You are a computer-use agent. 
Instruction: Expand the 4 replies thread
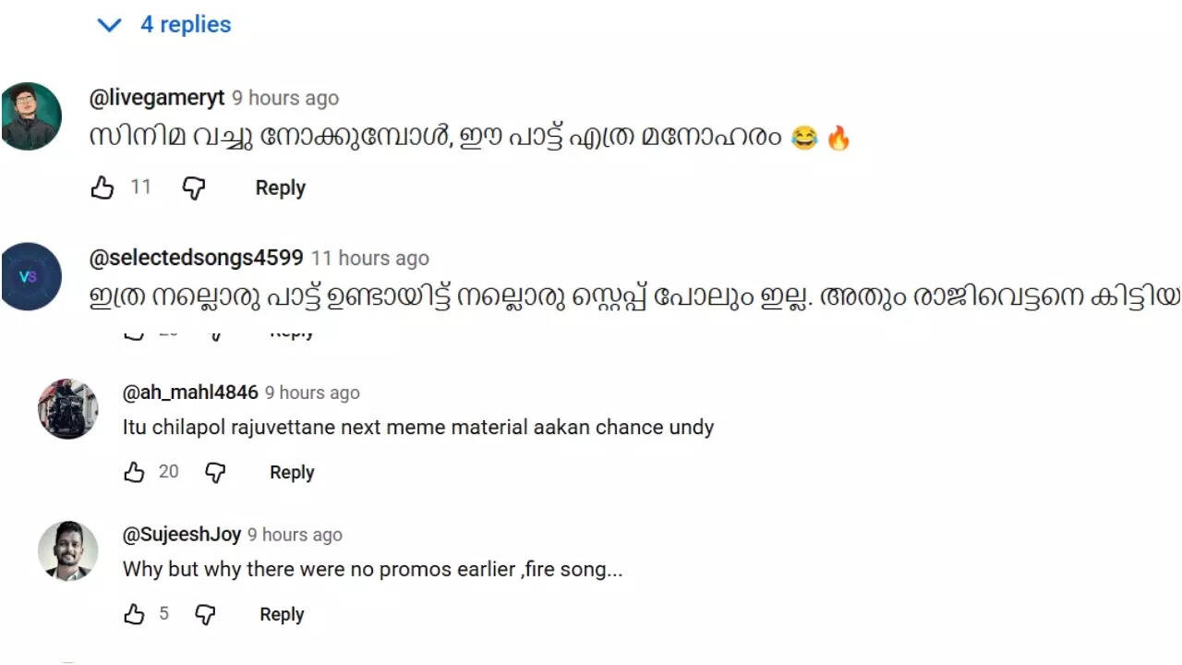point(165,25)
